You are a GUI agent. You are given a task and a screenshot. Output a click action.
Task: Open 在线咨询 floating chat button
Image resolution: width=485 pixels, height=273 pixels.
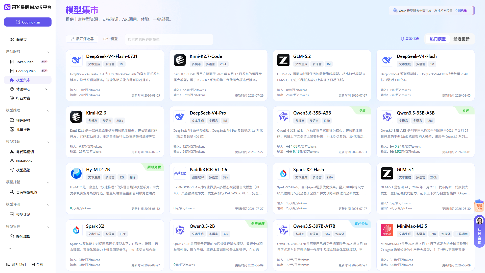pos(479,231)
